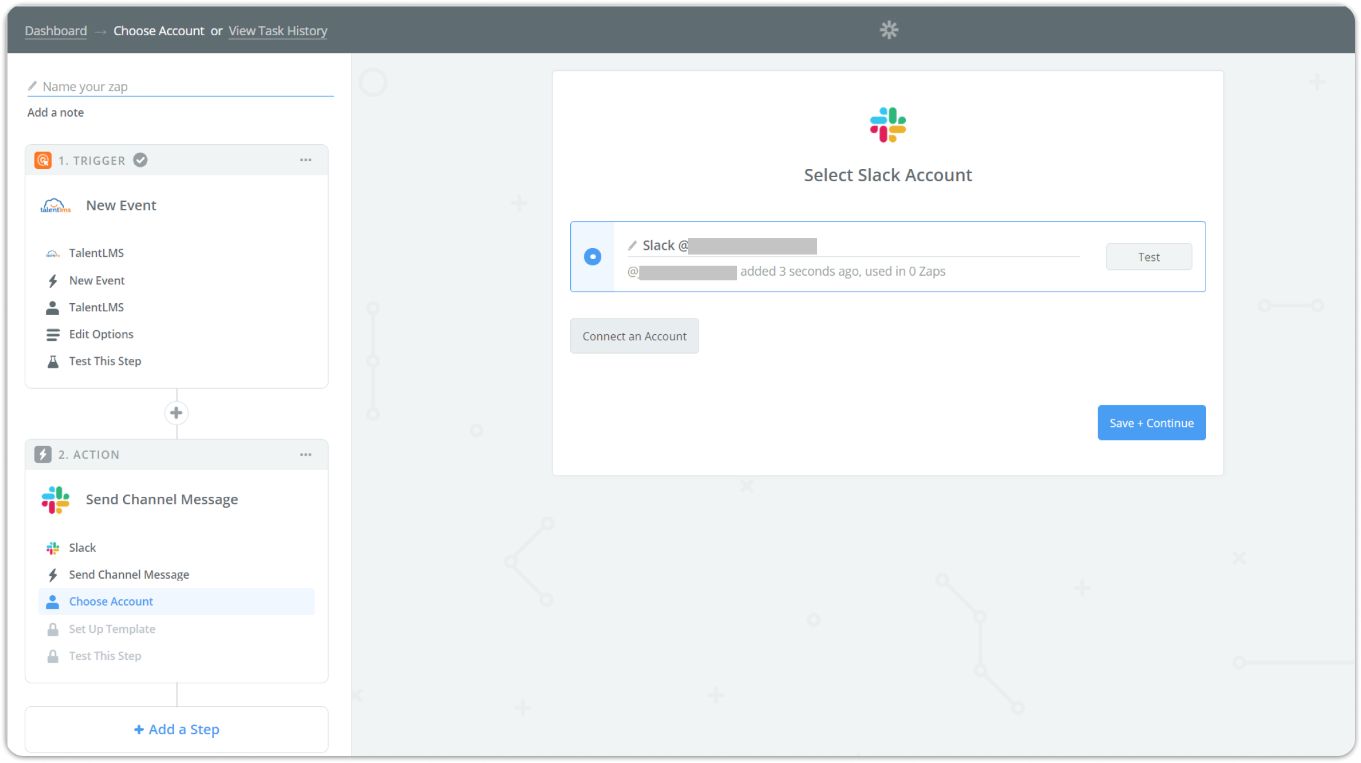The width and height of the screenshot is (1361, 763).
Task: Click the Zapier logo in the top bar
Action: (x=889, y=29)
